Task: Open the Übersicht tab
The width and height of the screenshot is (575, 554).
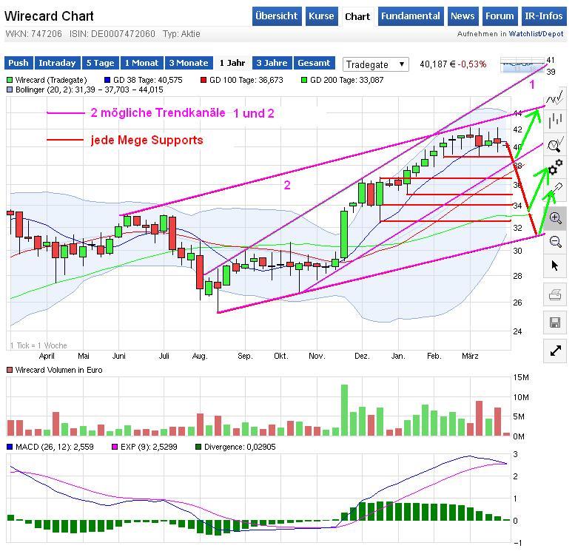Action: pos(277,16)
